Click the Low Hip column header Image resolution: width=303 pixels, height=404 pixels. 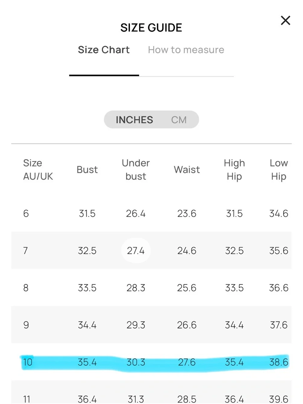(x=279, y=170)
